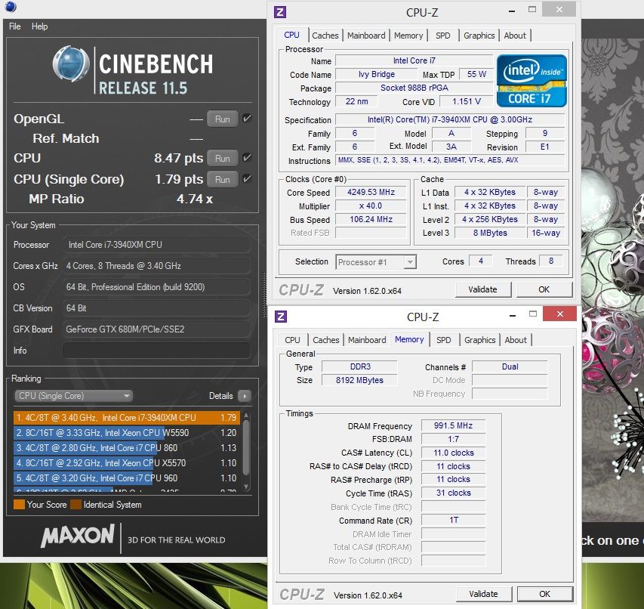Viewport: 644px width, 609px height.
Task: Switch to About tab in bottom CPU-Z window
Action: coord(516,340)
